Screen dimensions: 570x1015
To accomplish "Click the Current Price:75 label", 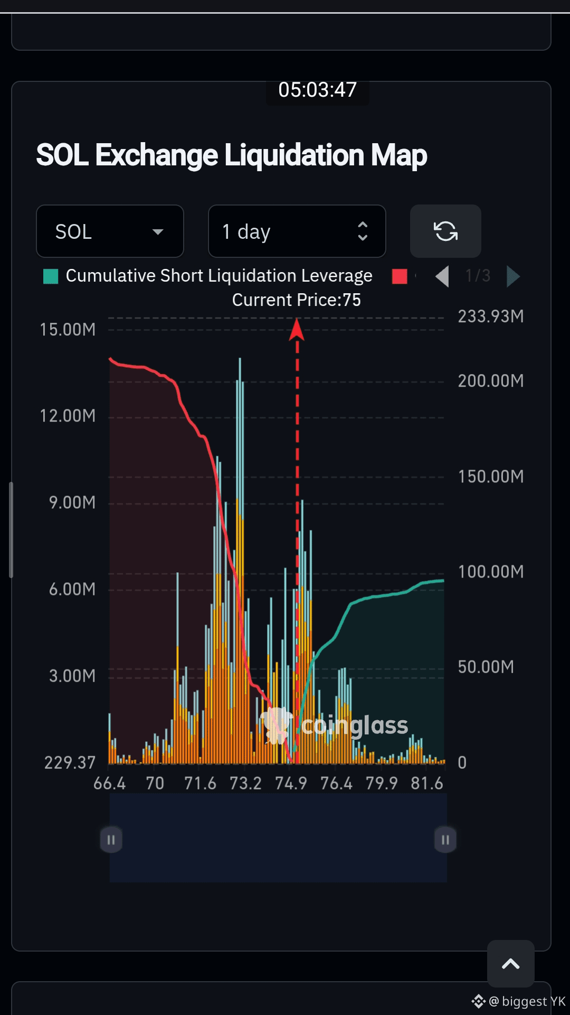I will coord(297,300).
